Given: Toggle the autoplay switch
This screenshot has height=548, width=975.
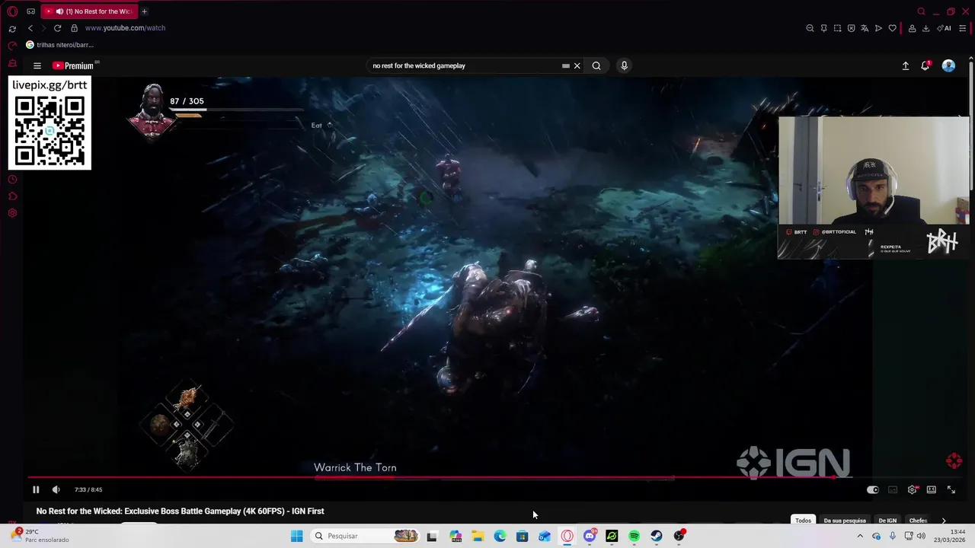Looking at the screenshot, I should click(872, 489).
